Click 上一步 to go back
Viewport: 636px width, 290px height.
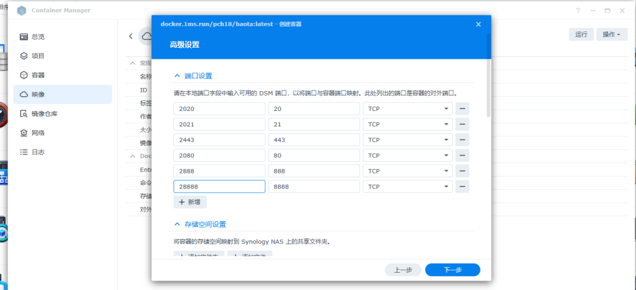click(x=403, y=270)
